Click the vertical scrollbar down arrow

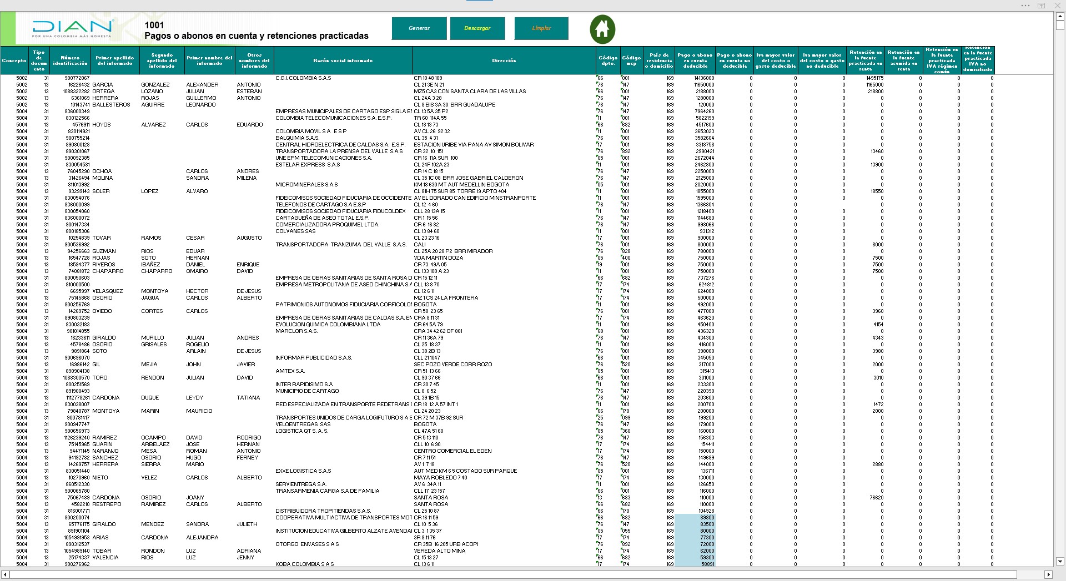[x=1059, y=561]
